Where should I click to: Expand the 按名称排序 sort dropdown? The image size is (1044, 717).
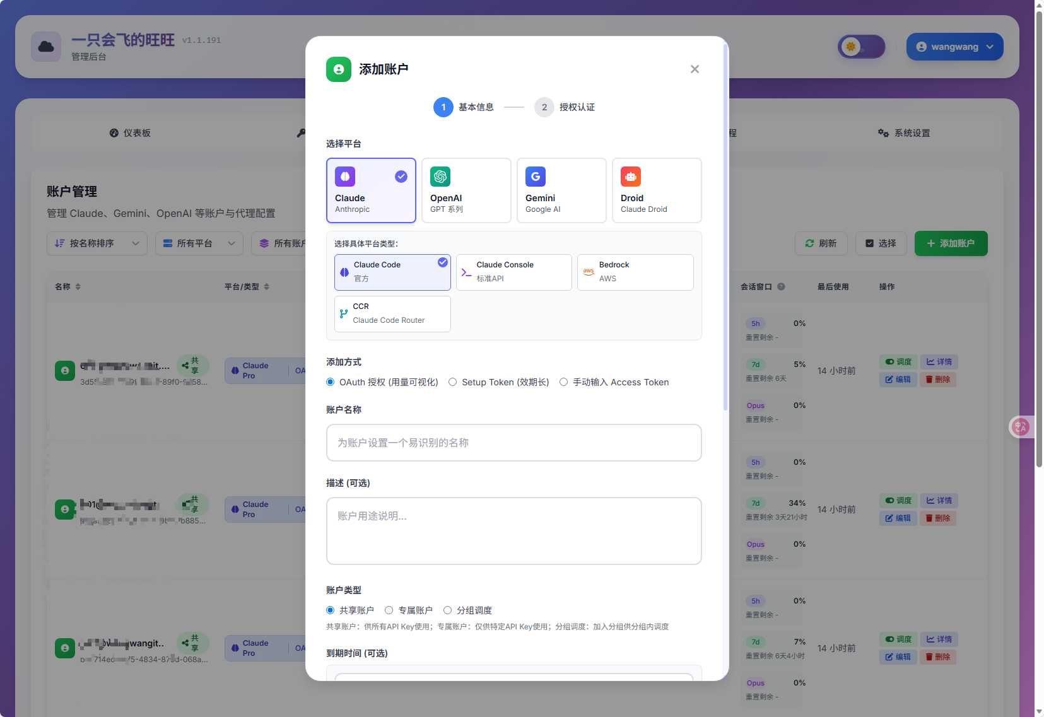[x=97, y=243]
